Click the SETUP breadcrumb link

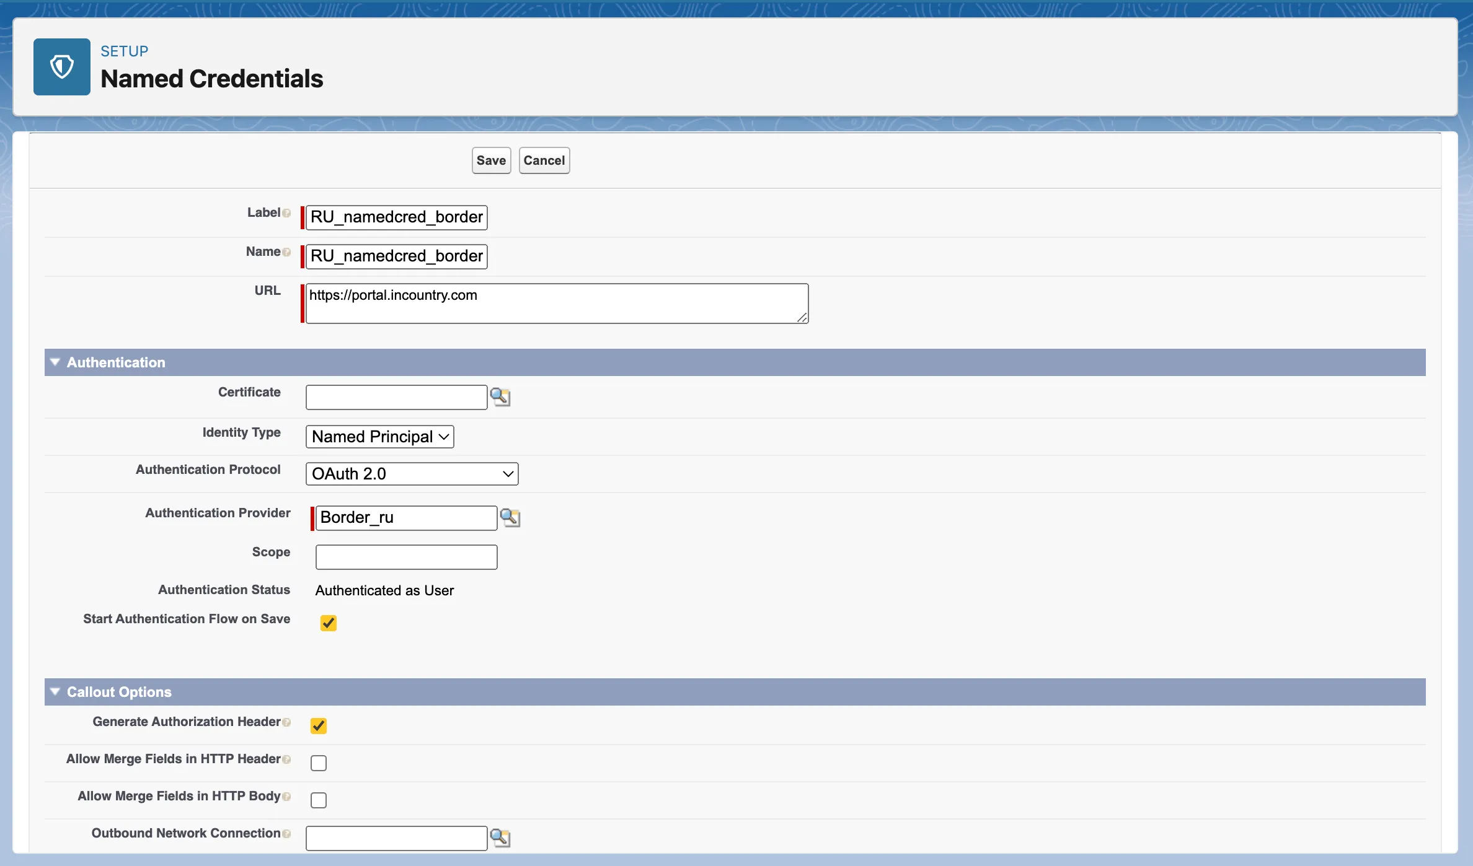pyautogui.click(x=124, y=51)
